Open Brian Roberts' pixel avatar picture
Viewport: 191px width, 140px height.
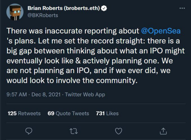pyautogui.click(x=15, y=12)
